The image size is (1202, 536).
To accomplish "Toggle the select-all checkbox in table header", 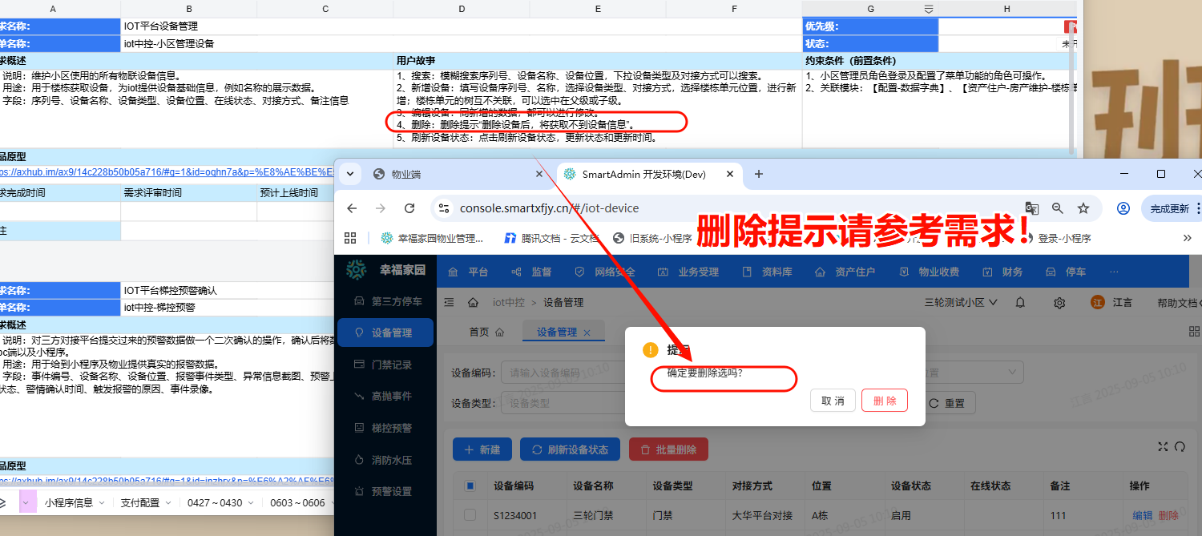I will pyautogui.click(x=470, y=486).
